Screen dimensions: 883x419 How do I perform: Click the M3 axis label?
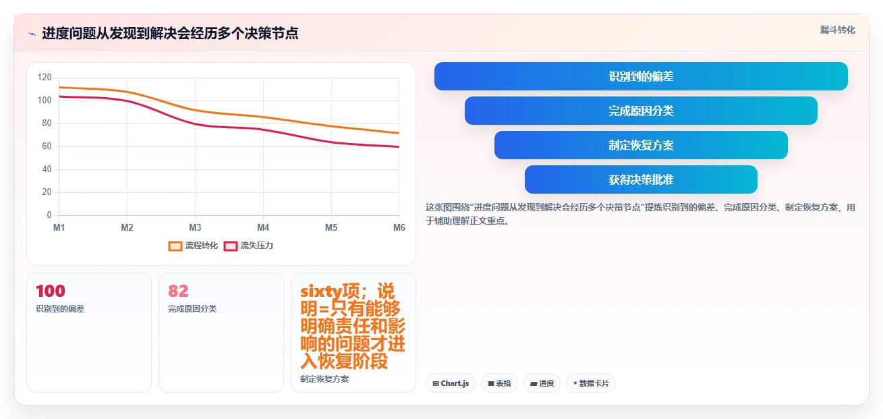tap(195, 228)
